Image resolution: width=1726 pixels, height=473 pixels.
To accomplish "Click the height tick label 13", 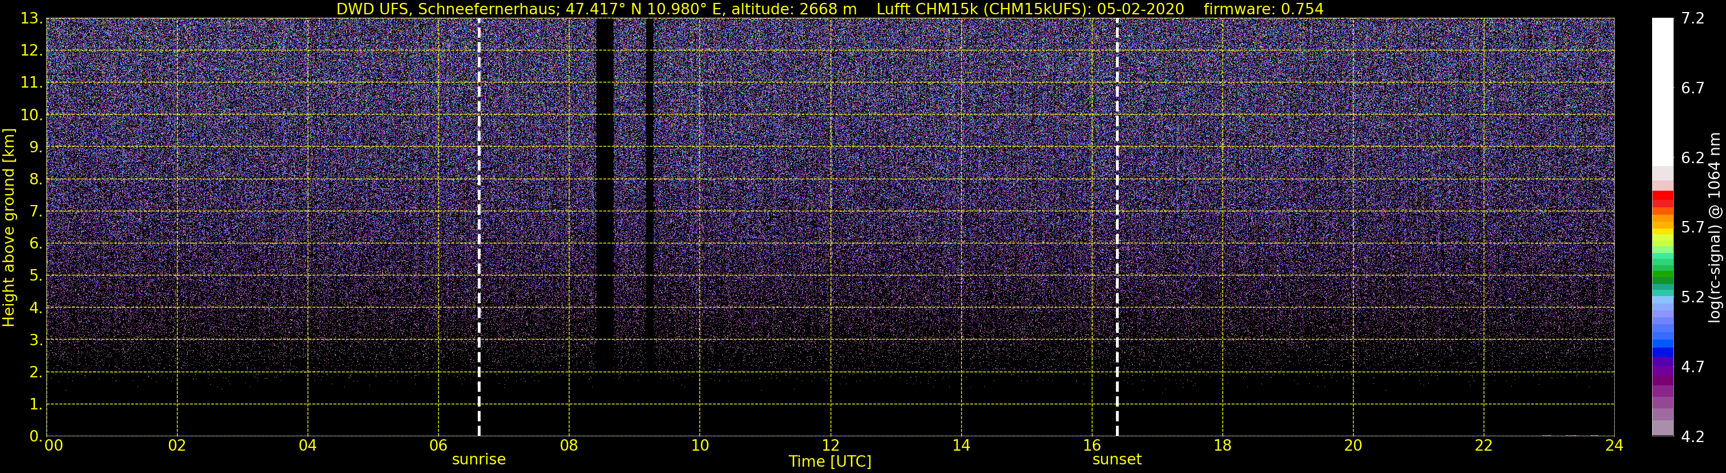I will coord(32,18).
